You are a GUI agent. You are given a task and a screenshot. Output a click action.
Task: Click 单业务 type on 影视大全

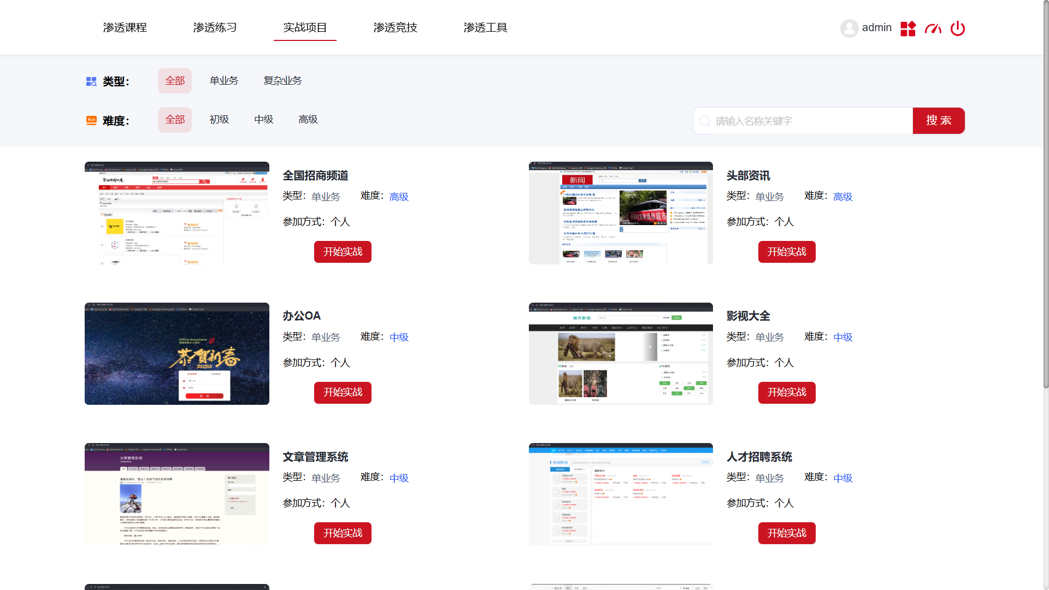pyautogui.click(x=769, y=337)
